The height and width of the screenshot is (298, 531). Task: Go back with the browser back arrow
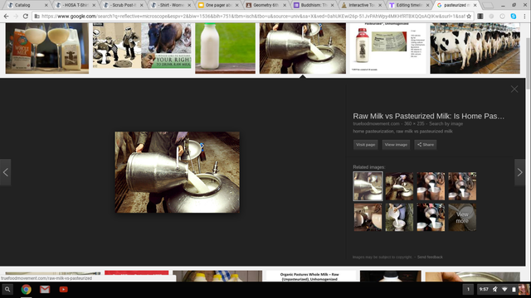(6, 16)
